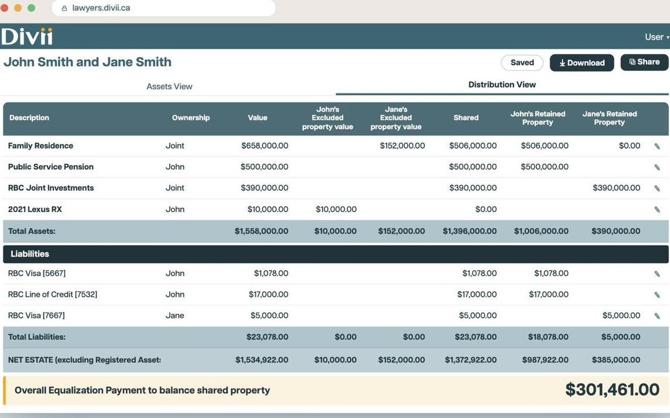Select the RBC Visa [7667] liability

pyautogui.click(x=36, y=315)
